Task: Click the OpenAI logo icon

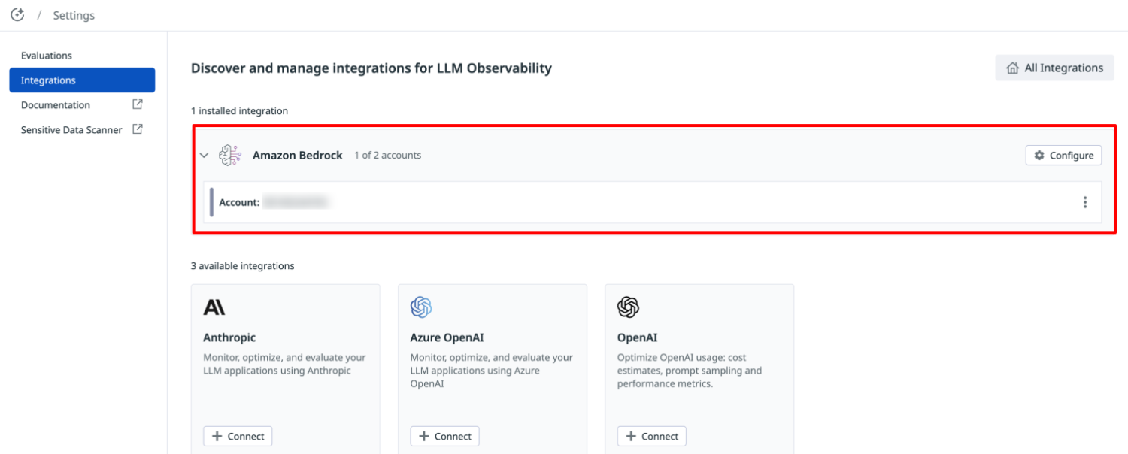Action: pos(628,307)
